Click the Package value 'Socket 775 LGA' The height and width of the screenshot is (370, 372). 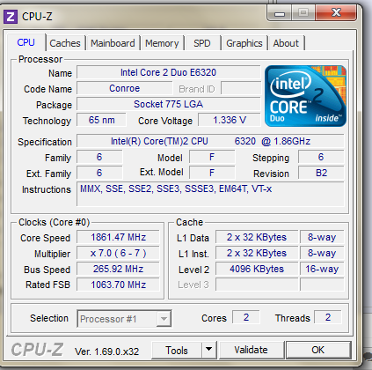pyautogui.click(x=169, y=104)
